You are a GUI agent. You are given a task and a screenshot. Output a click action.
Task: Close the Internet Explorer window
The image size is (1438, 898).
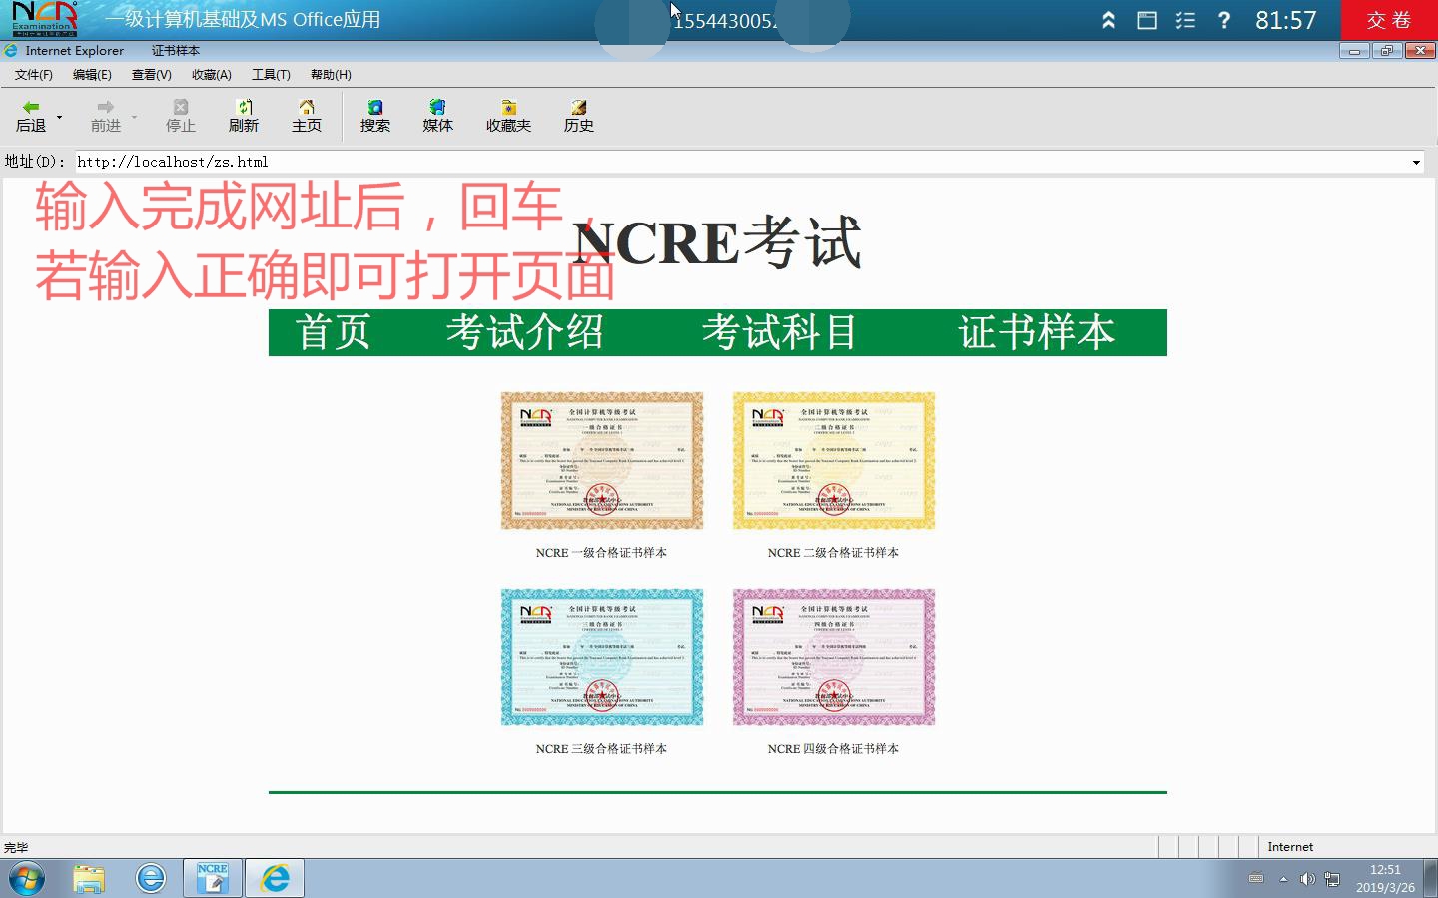point(1420,51)
